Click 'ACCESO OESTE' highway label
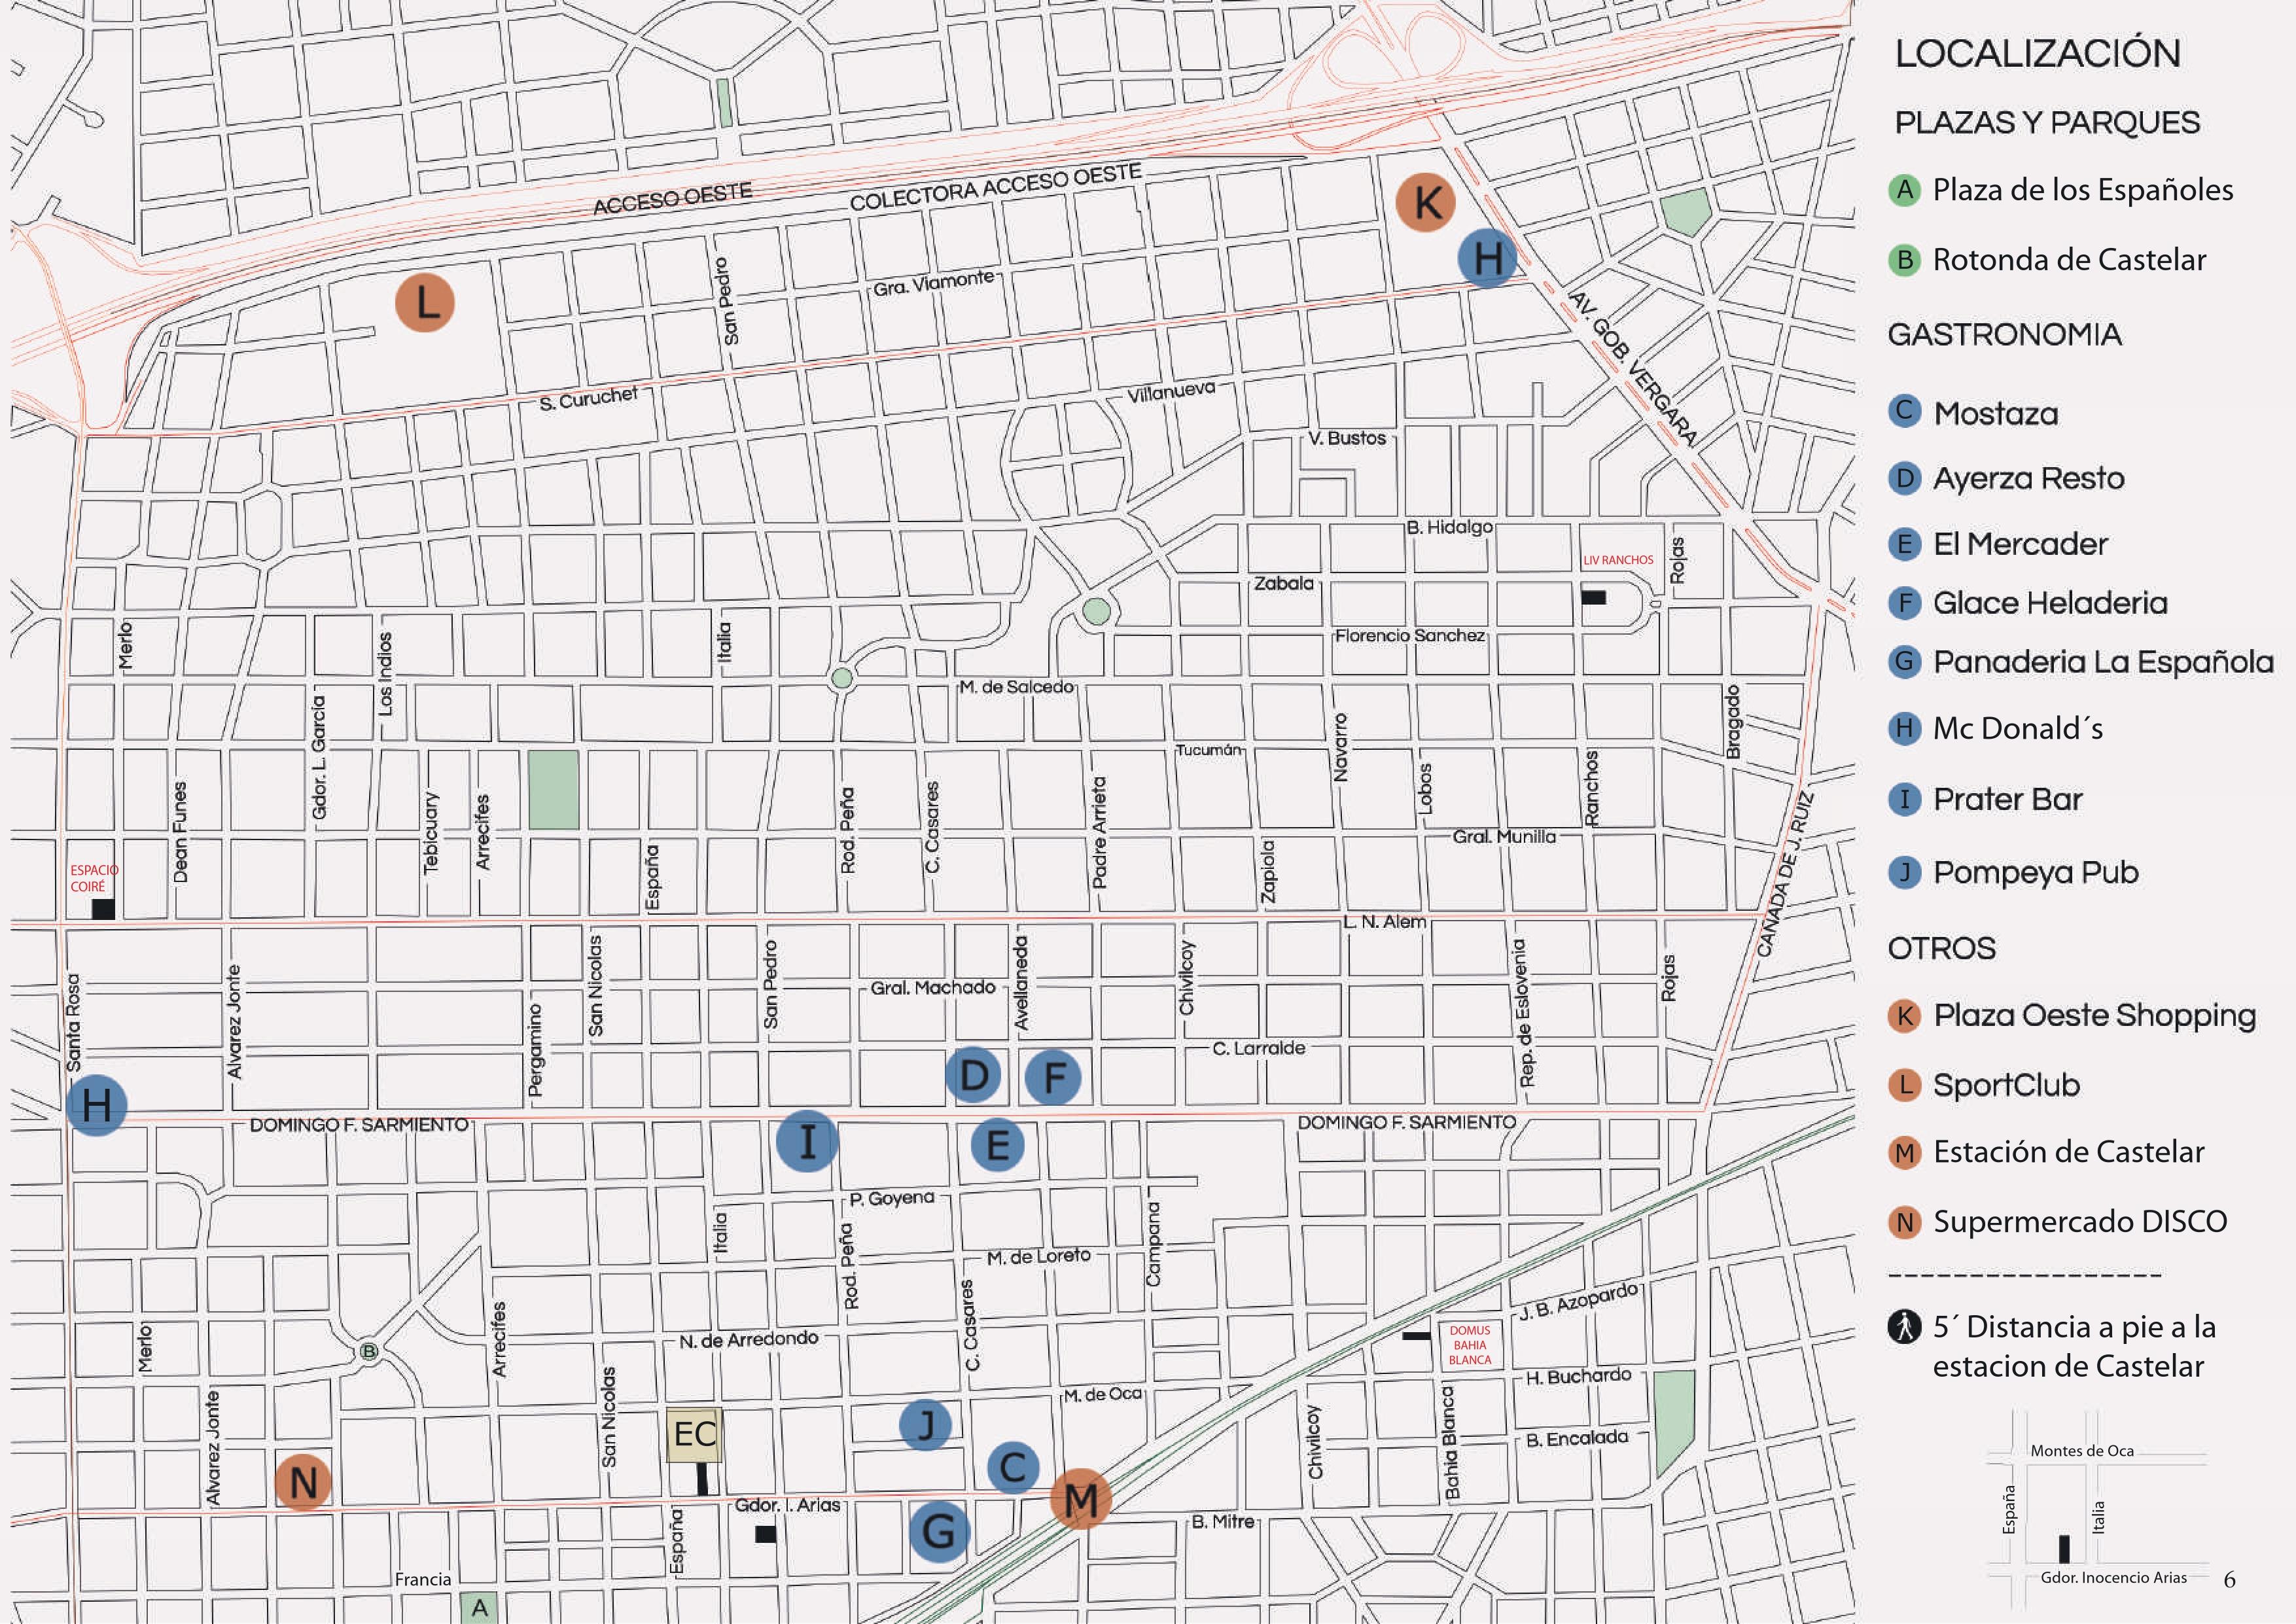This screenshot has width=2296, height=1624. 672,198
